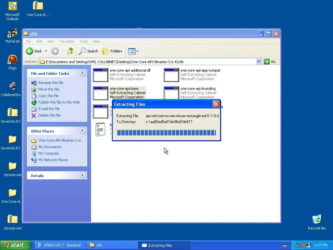This screenshot has height=250, width=333.
Task: Click the keyboard icon on the taskbar
Action: tap(285, 246)
